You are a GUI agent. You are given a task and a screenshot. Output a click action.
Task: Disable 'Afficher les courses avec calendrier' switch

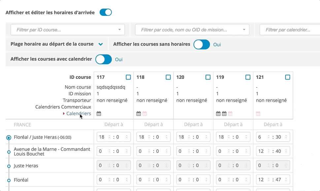coord(104,59)
